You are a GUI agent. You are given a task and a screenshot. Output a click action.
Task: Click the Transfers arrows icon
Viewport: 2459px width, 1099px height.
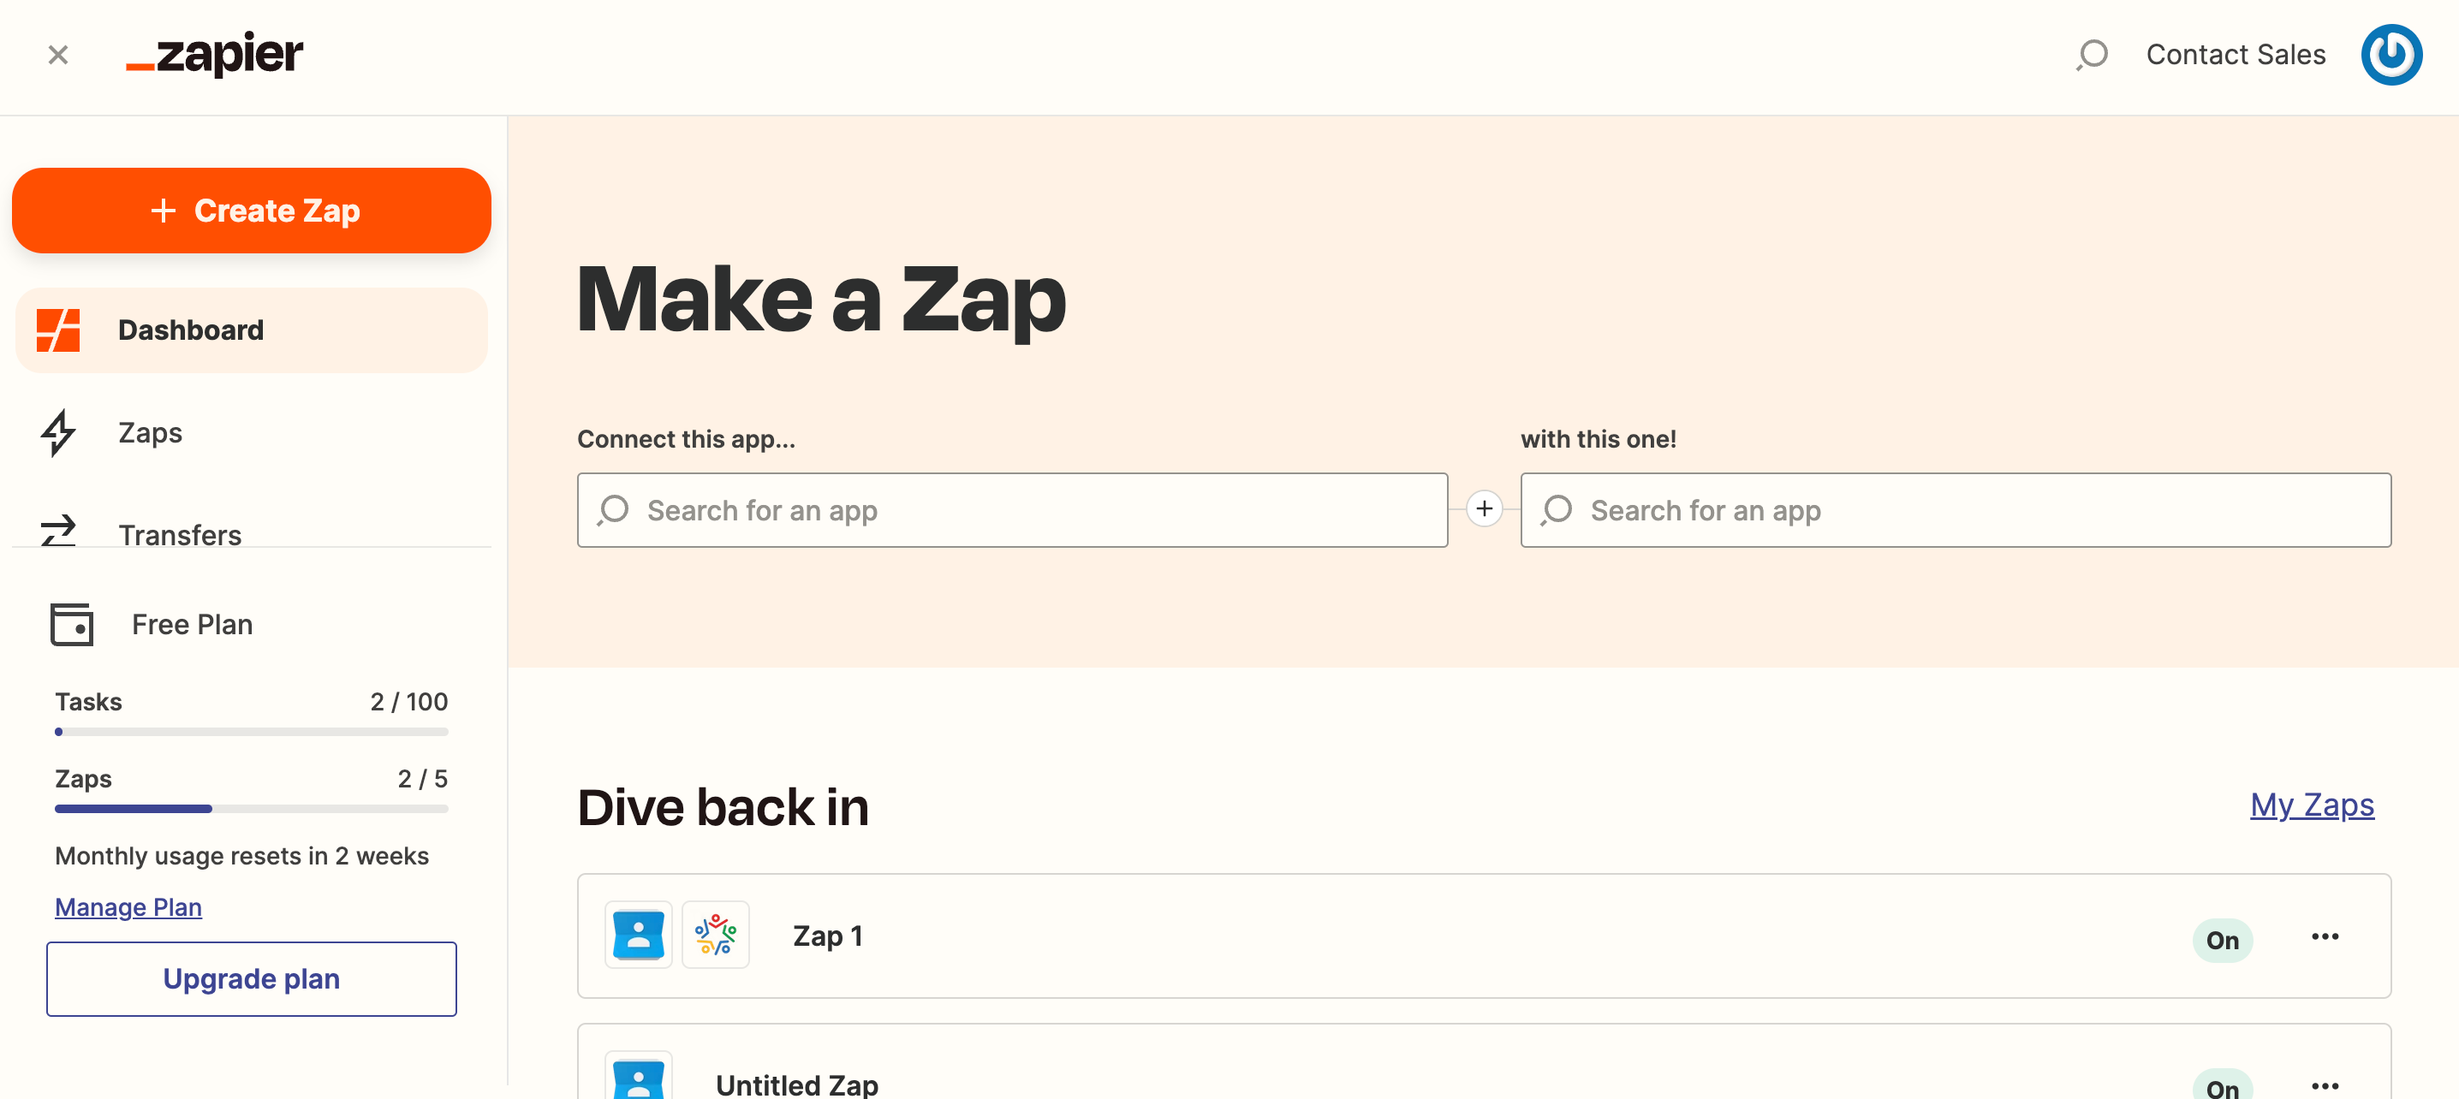click(58, 531)
